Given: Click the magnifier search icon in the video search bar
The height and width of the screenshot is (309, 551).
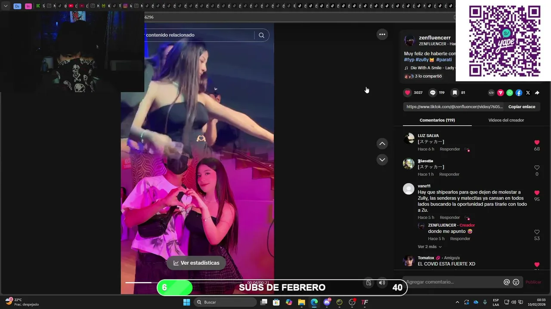Looking at the screenshot, I should (261, 35).
